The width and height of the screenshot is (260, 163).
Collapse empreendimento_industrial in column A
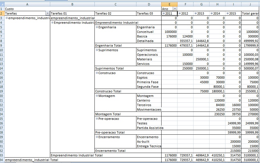pos(7,18)
